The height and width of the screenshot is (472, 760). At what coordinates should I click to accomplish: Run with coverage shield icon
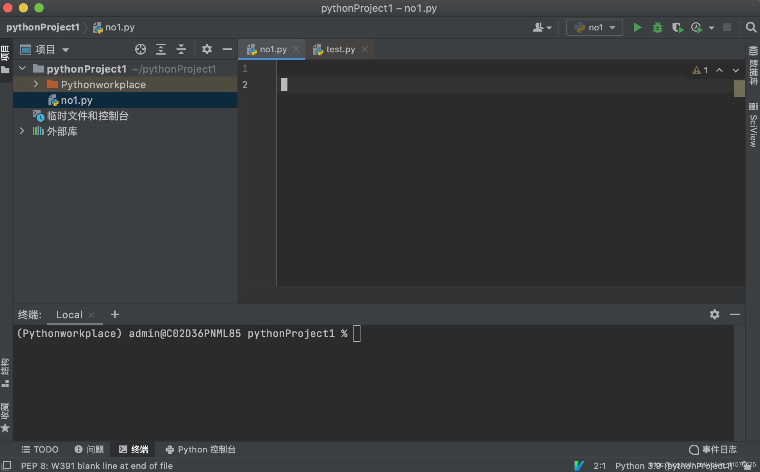click(x=678, y=28)
